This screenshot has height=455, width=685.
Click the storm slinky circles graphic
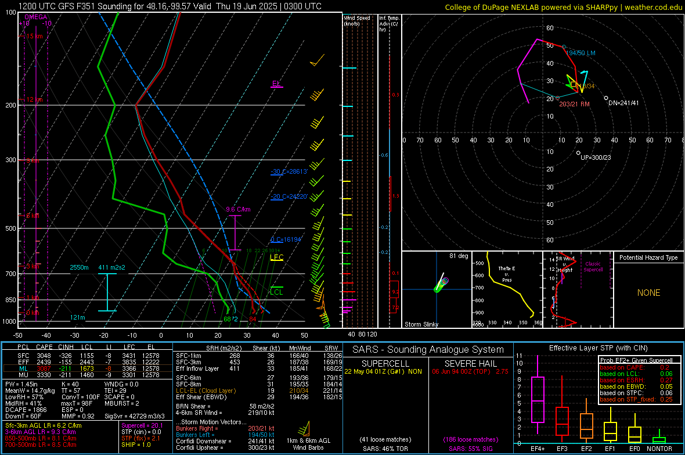tap(441, 284)
